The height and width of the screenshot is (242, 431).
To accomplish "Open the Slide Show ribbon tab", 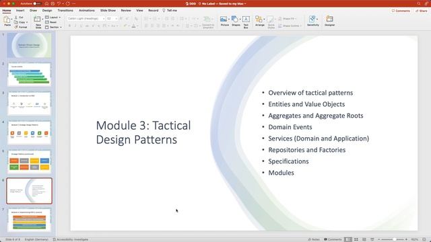I will [x=108, y=11].
